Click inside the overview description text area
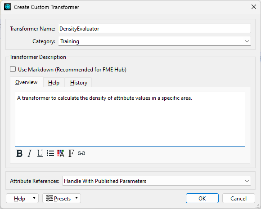The height and width of the screenshot is (209, 261). click(x=130, y=119)
